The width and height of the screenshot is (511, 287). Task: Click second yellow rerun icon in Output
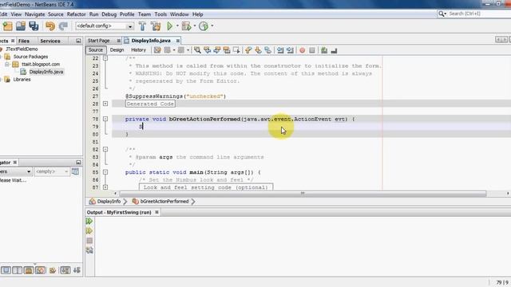[x=89, y=231]
